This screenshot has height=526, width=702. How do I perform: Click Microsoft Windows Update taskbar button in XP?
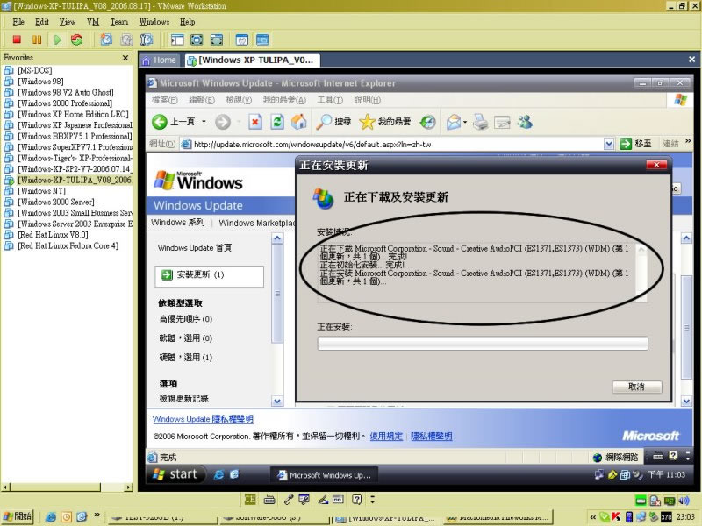point(325,475)
